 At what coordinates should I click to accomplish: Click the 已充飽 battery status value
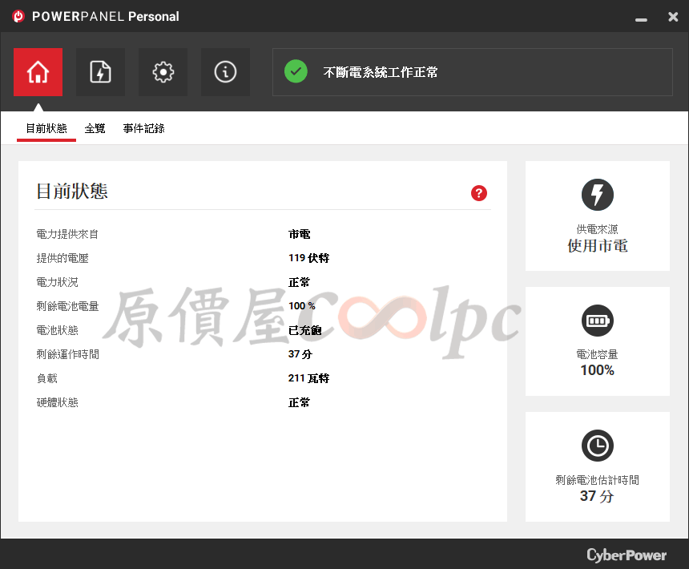[x=305, y=330]
